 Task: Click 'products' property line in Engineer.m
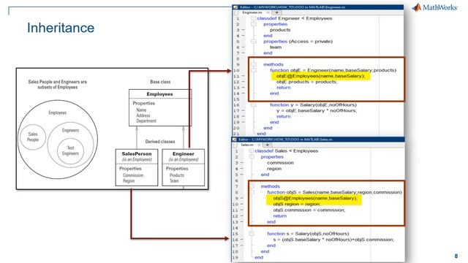[x=280, y=30]
